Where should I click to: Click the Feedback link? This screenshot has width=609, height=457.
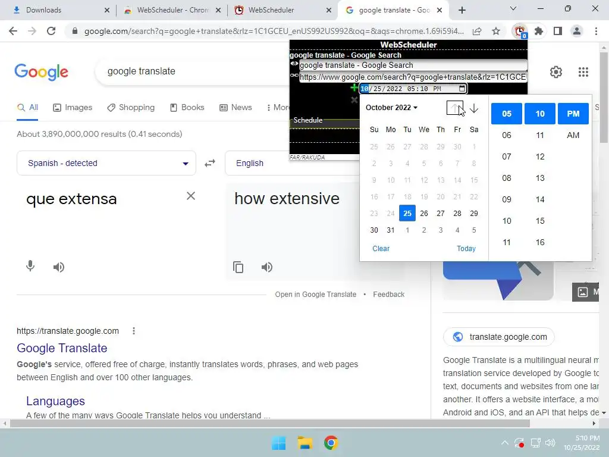[389, 295]
